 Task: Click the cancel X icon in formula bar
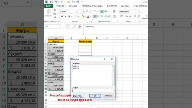click(68, 26)
